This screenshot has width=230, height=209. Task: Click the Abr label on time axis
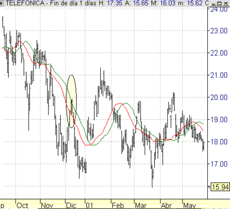[166, 205]
